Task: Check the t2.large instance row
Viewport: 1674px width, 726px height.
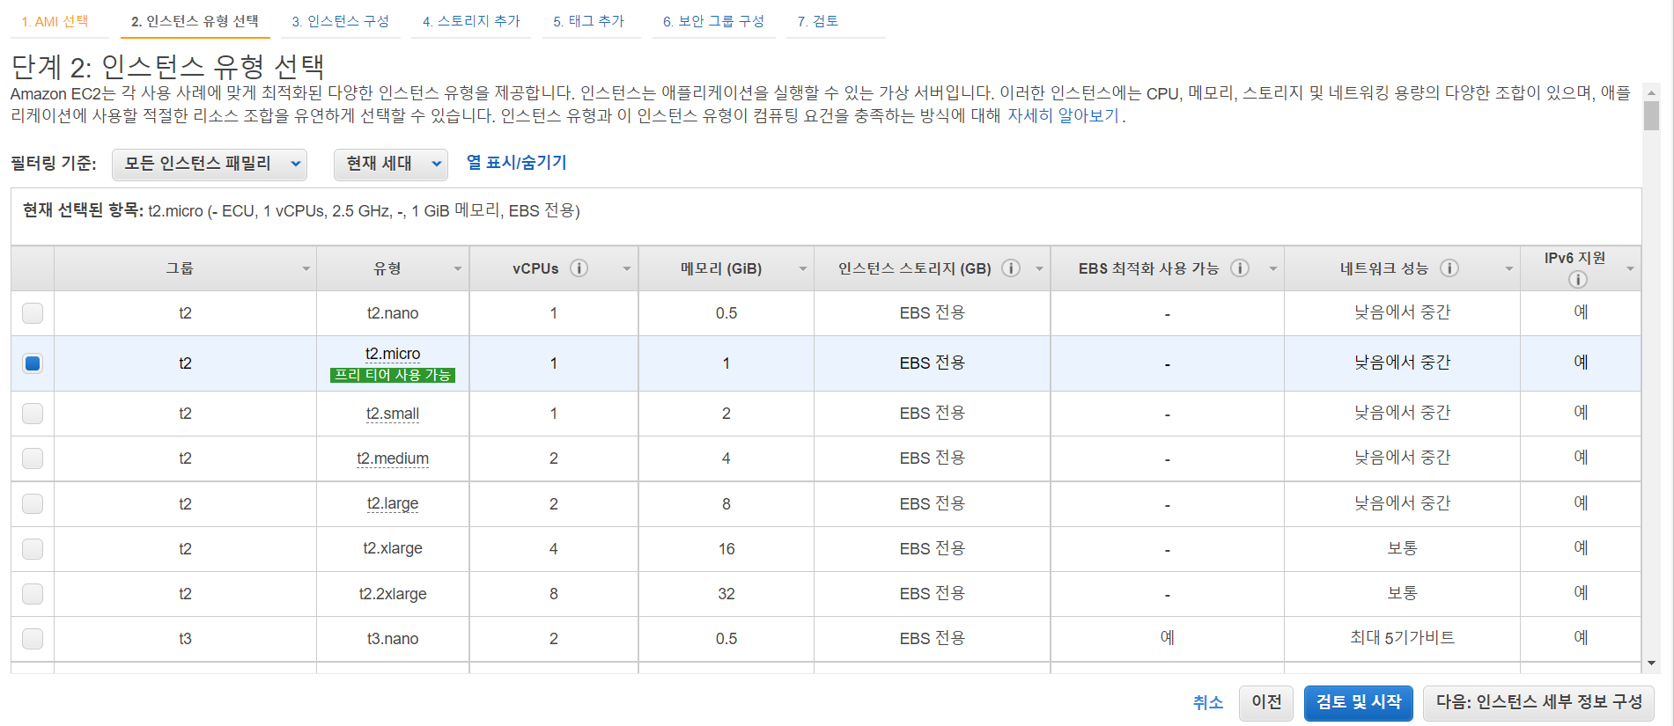Action: coord(33,504)
